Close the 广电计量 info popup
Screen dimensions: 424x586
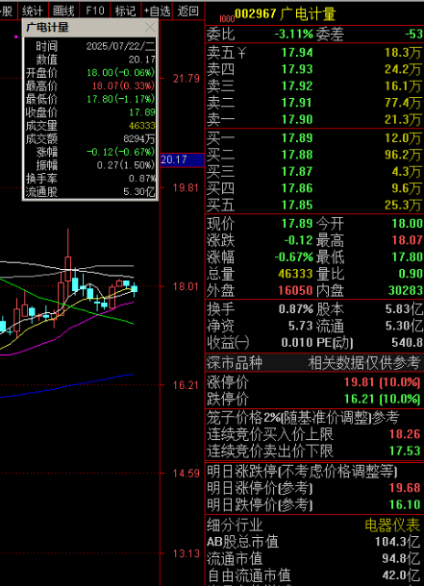coord(150,27)
